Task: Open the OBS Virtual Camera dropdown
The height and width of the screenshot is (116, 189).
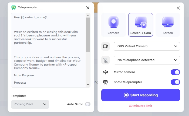Action: (x=147, y=46)
